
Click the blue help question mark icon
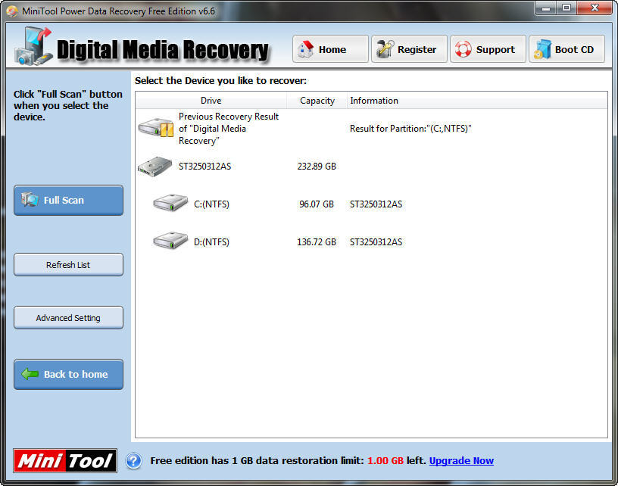tap(133, 460)
